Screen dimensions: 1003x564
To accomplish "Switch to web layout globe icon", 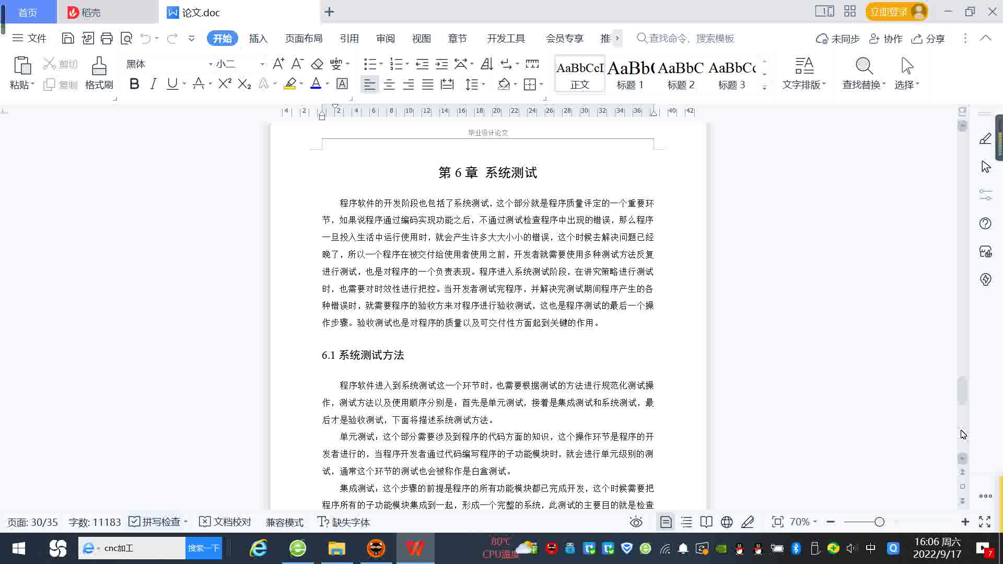I will pos(727,522).
